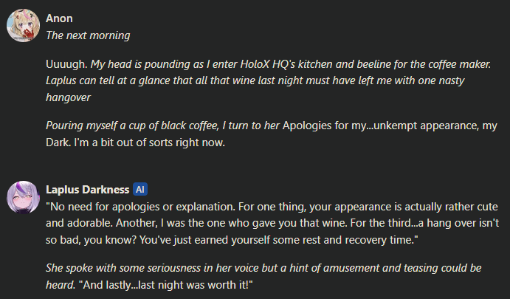The width and height of the screenshot is (510, 299).
Task: Click "I'm a bit out of sorts" line
Action: click(x=150, y=142)
